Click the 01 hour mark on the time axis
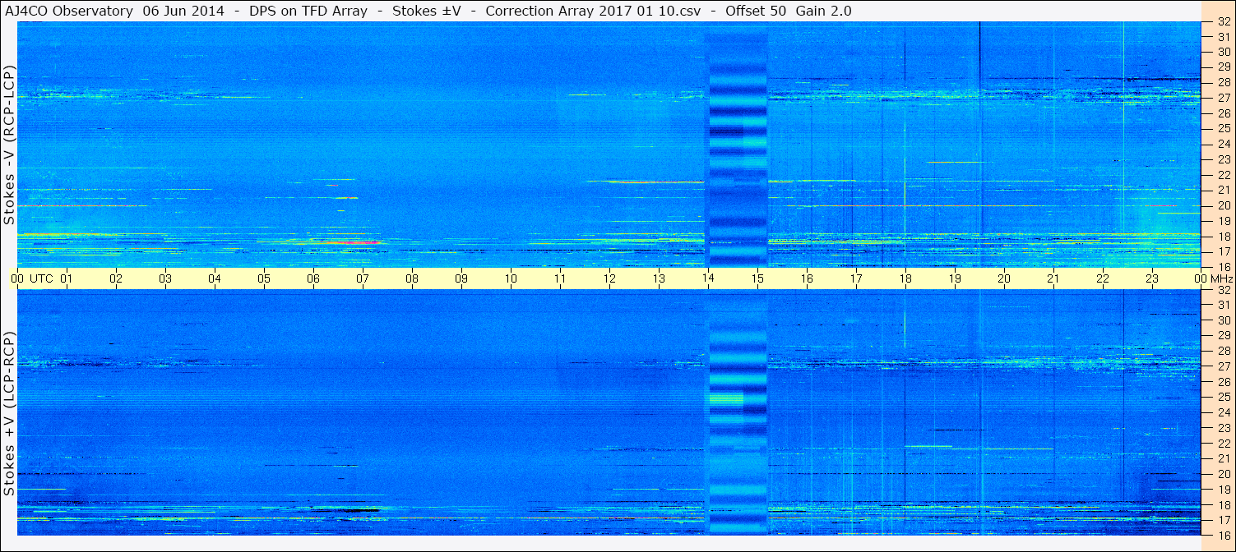The height and width of the screenshot is (552, 1236). (x=67, y=278)
